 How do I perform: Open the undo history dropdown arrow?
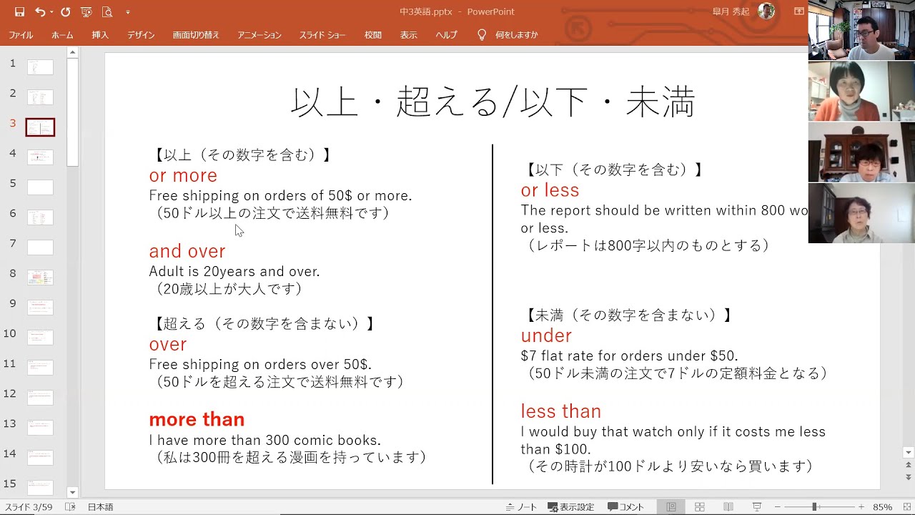pos(51,12)
